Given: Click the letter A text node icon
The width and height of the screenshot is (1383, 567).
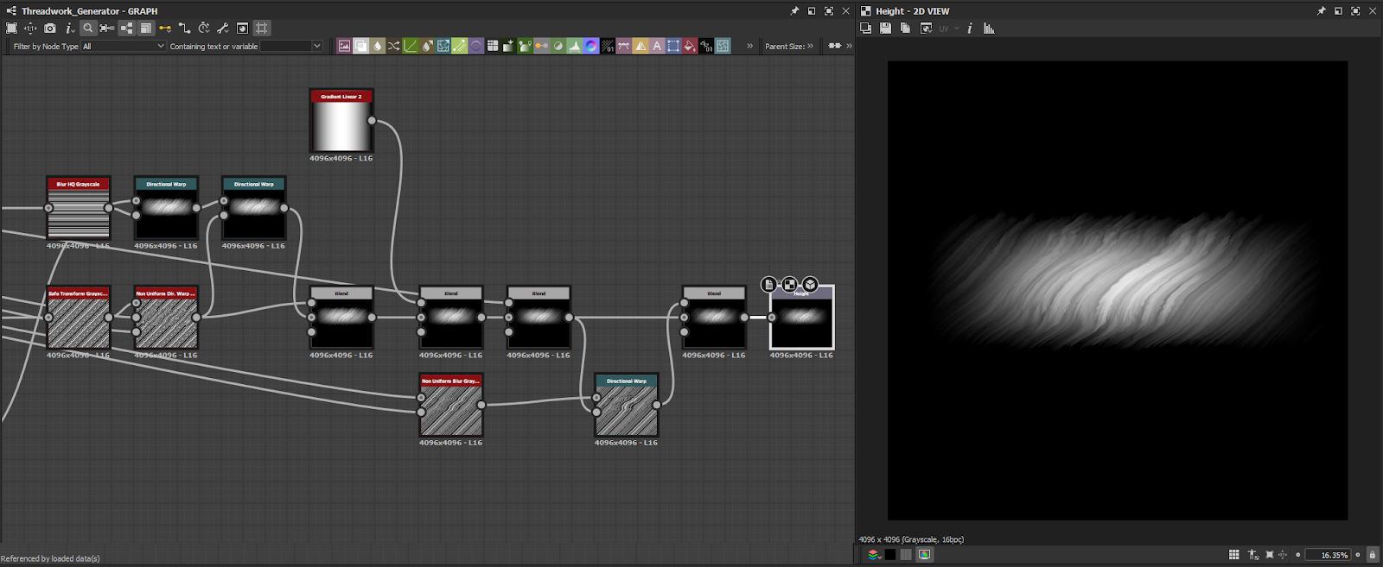Looking at the screenshot, I should pyautogui.click(x=657, y=46).
